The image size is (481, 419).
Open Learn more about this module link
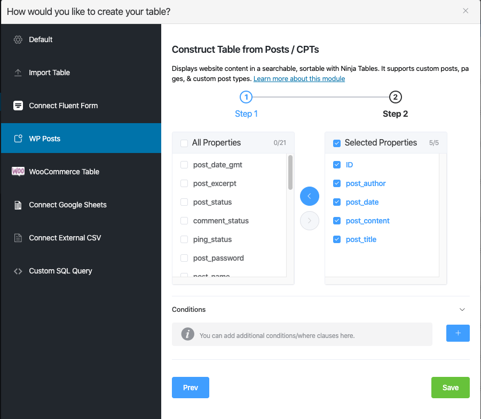[x=299, y=79]
